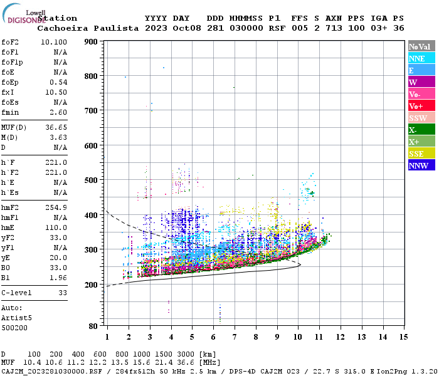Select the NNW blue legend swatch
This screenshot has height=376, width=439.
(421, 165)
